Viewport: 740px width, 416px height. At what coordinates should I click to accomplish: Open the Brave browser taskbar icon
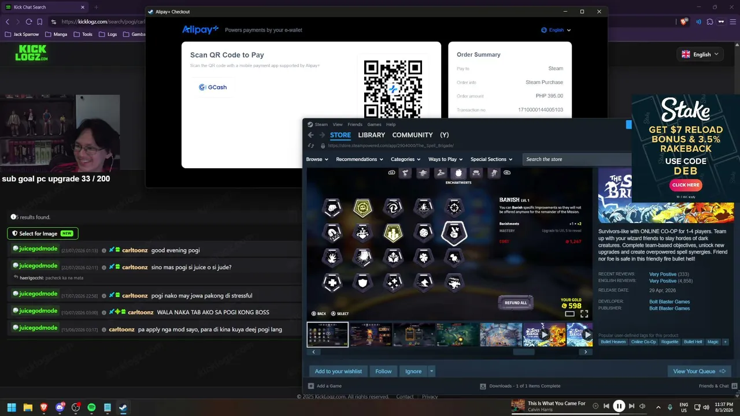[x=43, y=407]
